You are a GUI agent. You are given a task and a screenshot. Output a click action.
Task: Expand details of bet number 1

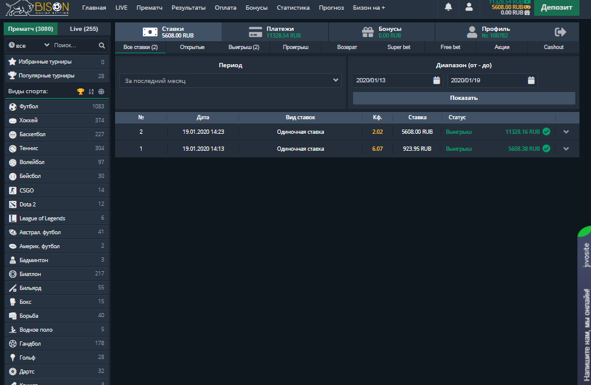tap(566, 148)
